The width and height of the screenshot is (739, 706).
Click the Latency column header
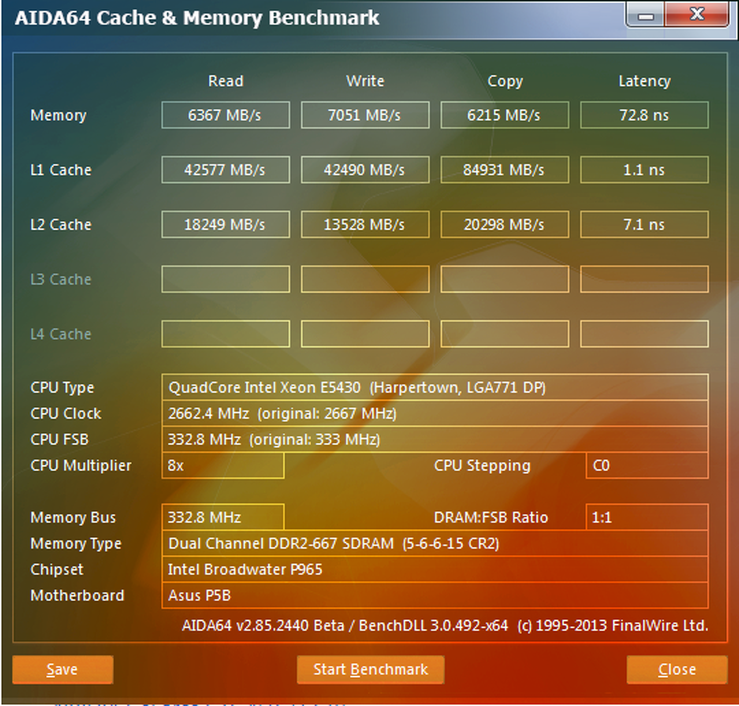(x=644, y=81)
